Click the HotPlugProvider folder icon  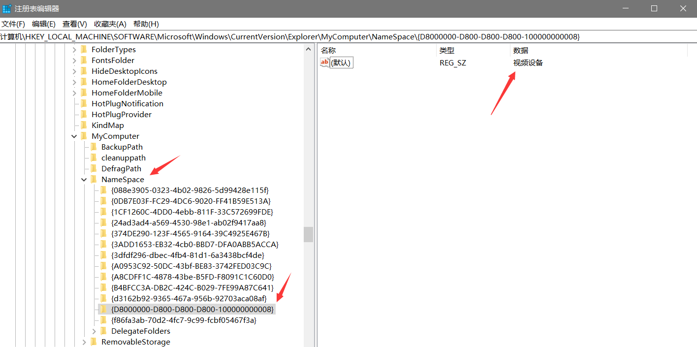pyautogui.click(x=84, y=114)
